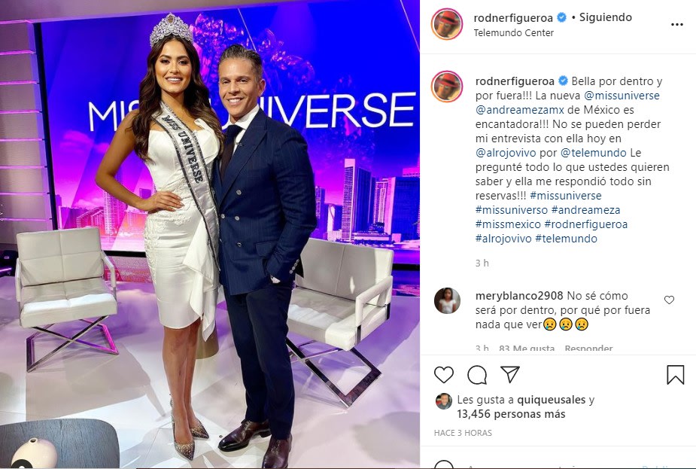Open comments with the speech bubble icon

477,375
